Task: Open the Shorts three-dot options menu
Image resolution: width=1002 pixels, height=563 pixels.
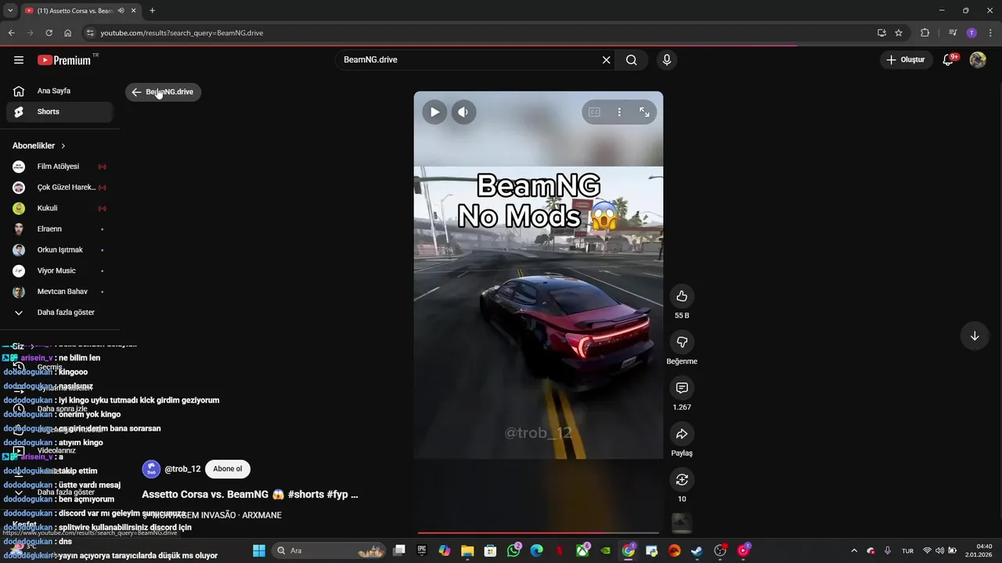Action: 619,112
